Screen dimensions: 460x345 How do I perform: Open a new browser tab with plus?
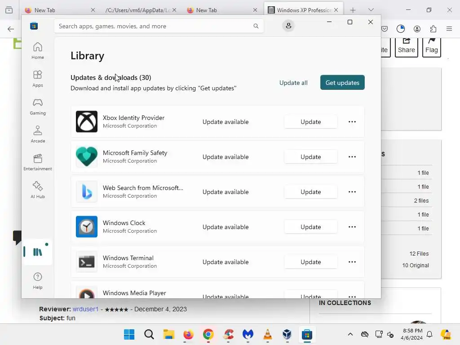[353, 10]
